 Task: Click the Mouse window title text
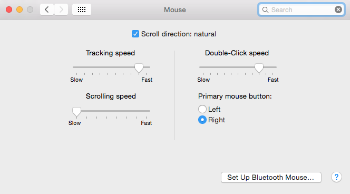175,9
